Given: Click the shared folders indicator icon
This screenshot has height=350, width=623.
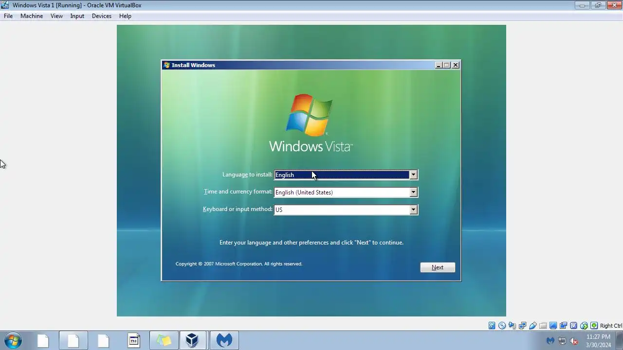Looking at the screenshot, I should (543, 326).
